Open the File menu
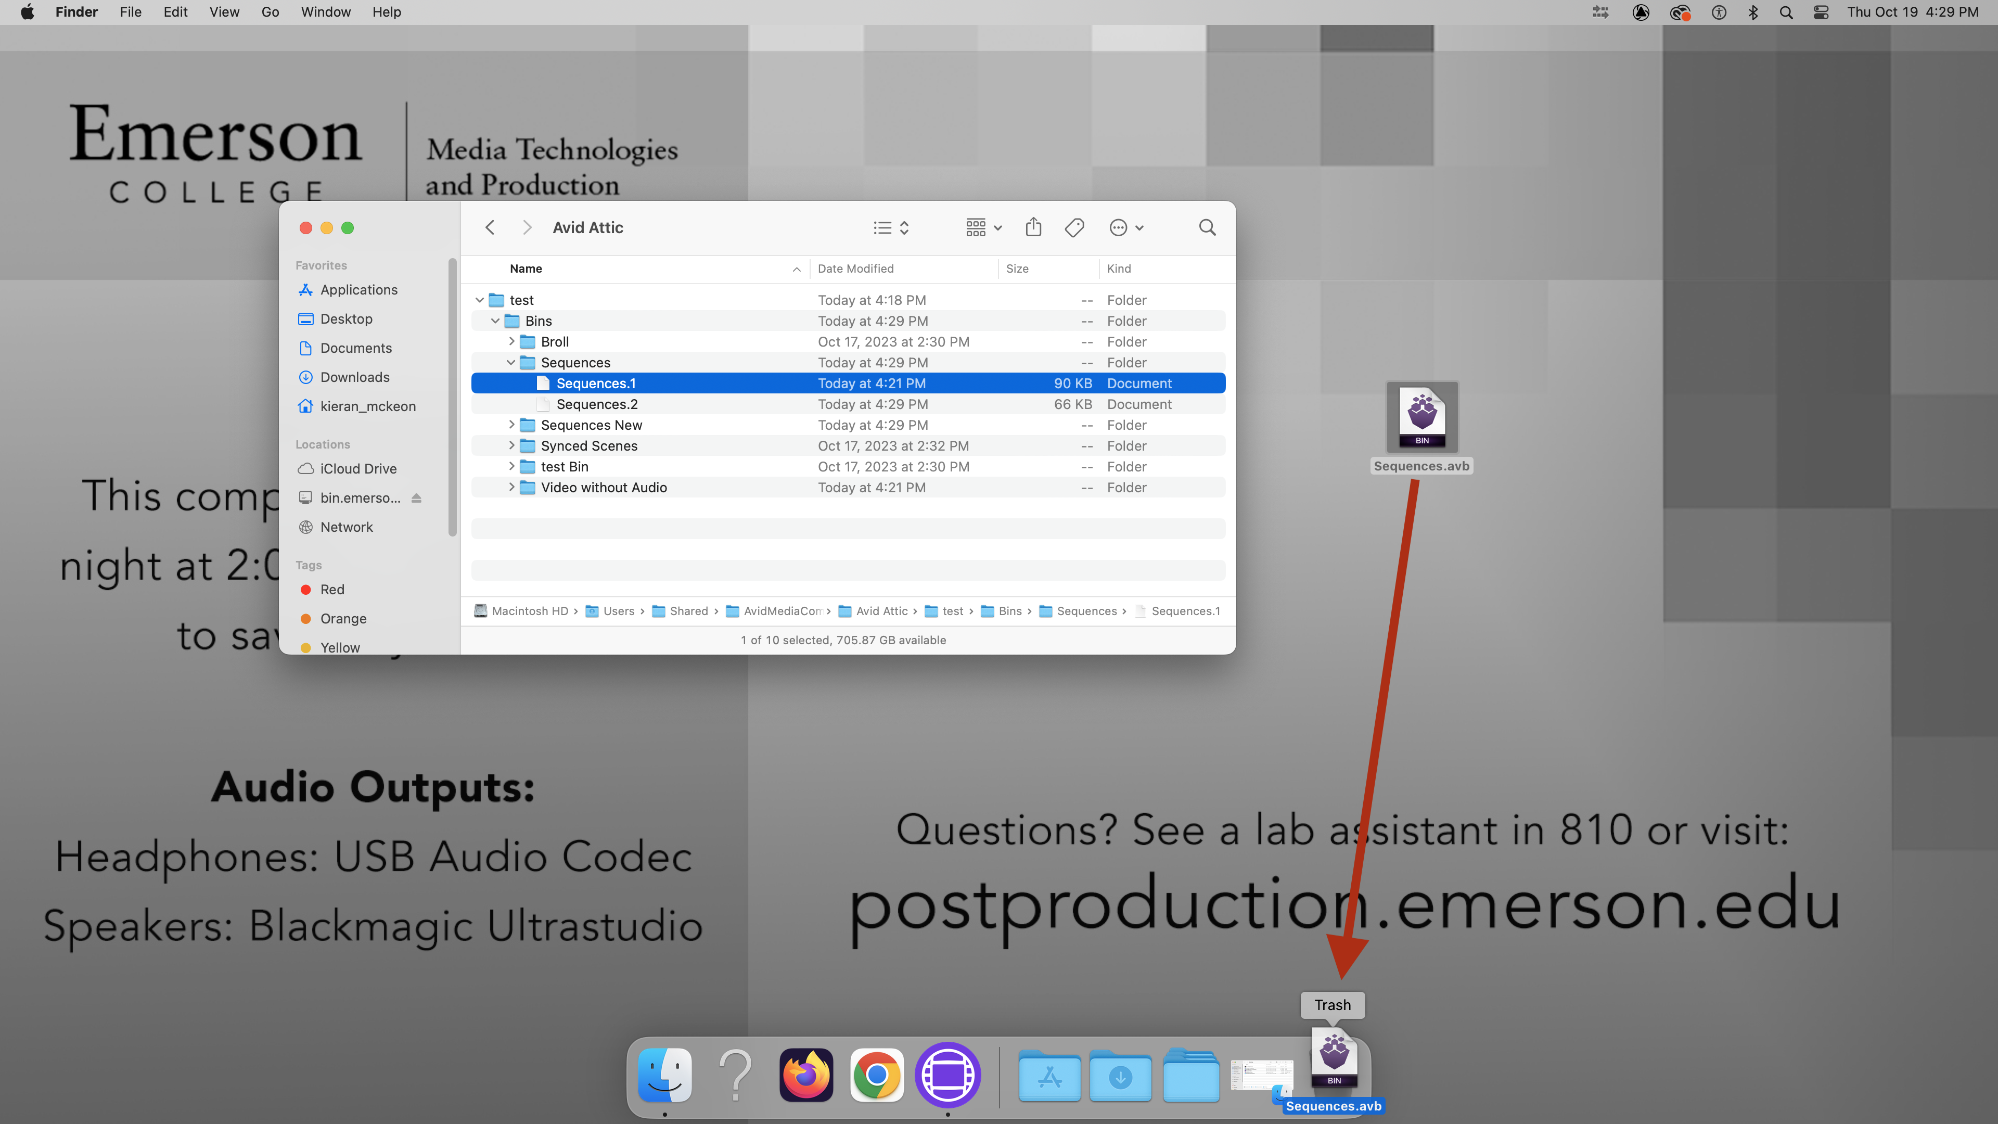 click(130, 11)
